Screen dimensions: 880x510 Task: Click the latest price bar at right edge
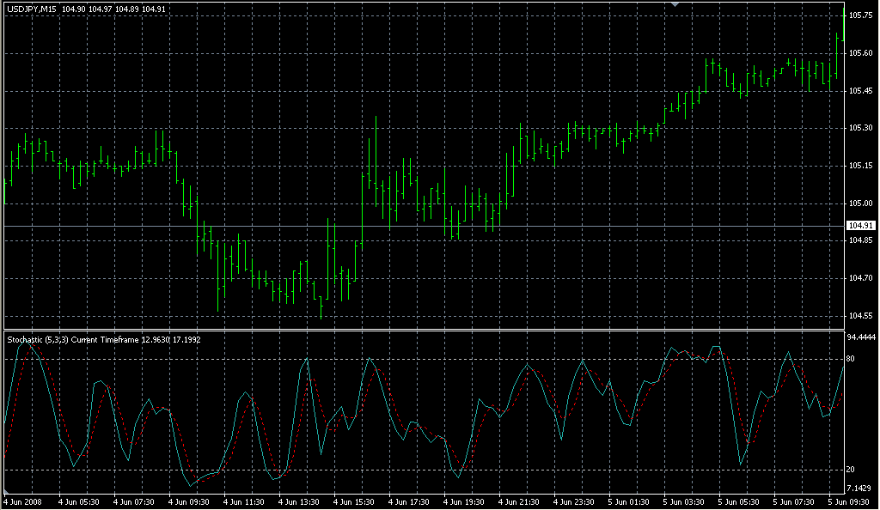coord(837,56)
